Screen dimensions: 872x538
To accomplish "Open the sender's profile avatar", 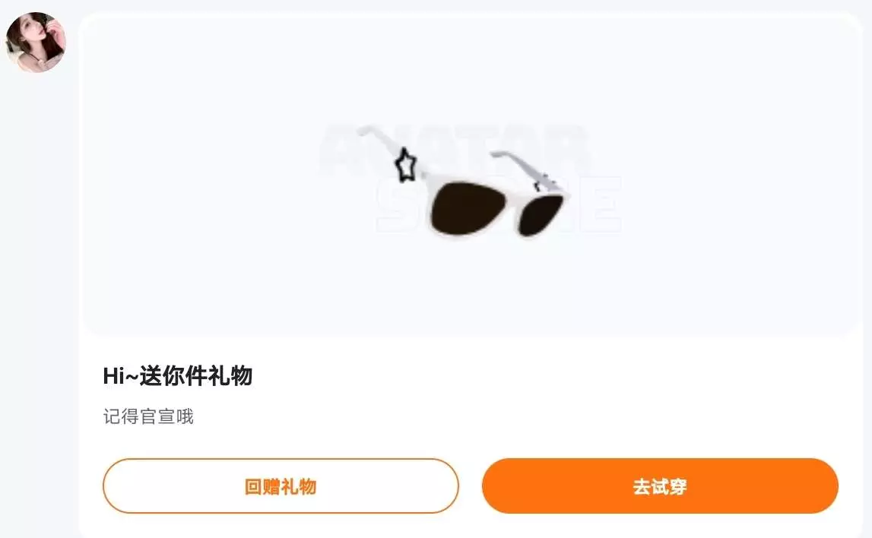I will coord(36,43).
